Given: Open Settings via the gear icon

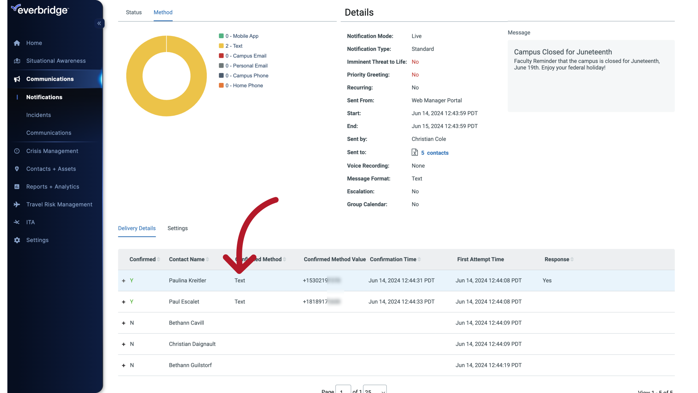Looking at the screenshot, I should click(x=17, y=240).
